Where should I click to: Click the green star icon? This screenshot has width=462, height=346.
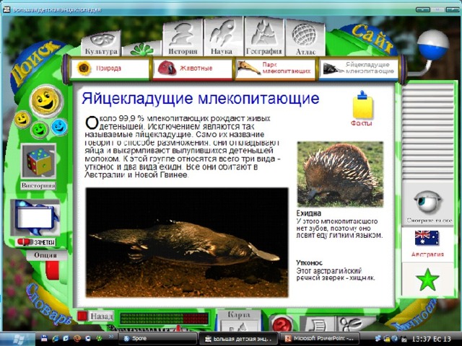[427, 280]
